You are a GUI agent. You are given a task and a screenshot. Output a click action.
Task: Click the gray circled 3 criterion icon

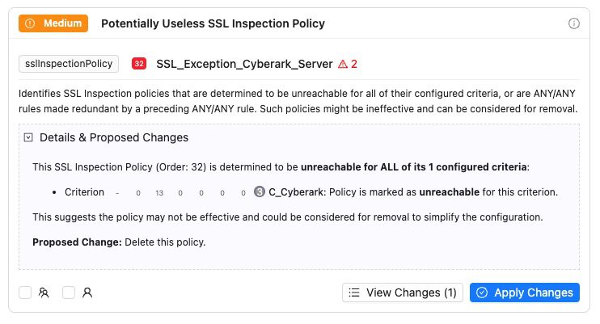[x=260, y=192]
